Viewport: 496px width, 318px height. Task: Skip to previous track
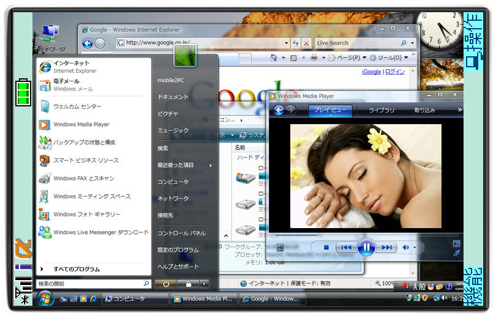pos(347,247)
